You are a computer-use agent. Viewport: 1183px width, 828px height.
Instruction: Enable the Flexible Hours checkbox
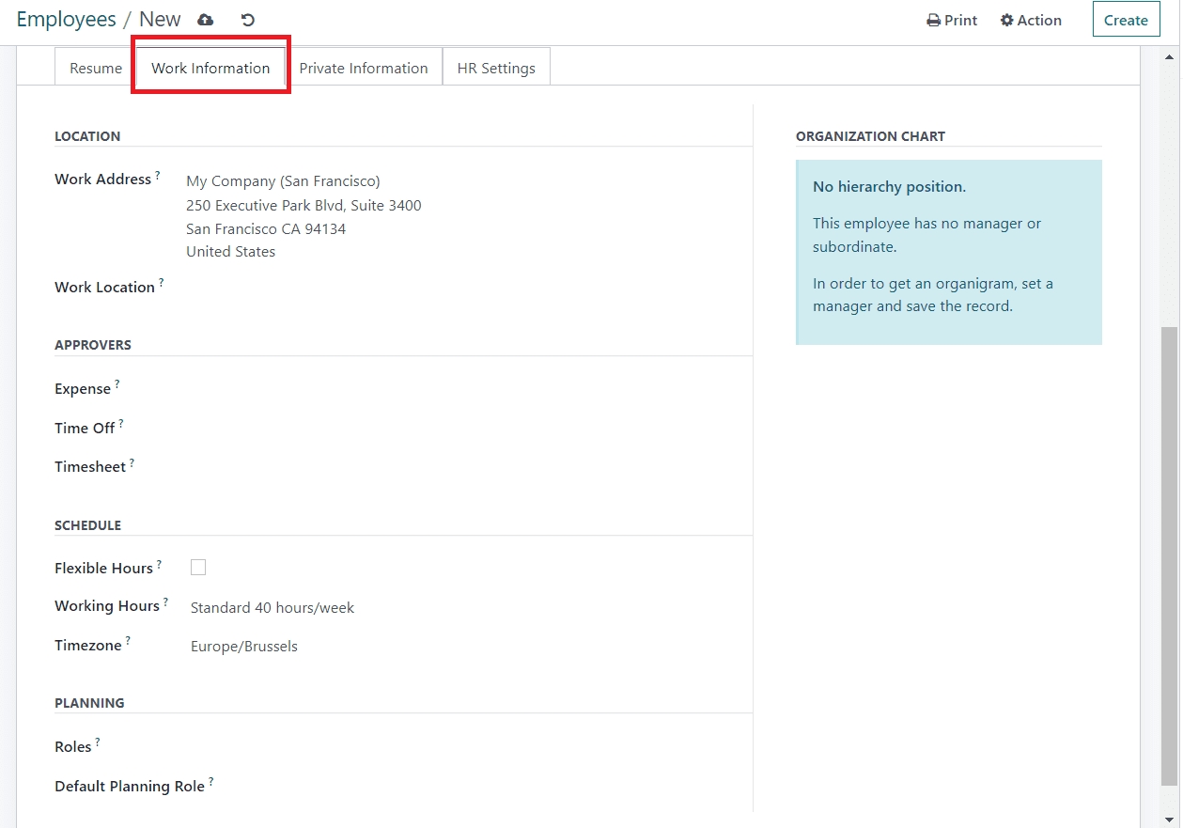point(198,568)
